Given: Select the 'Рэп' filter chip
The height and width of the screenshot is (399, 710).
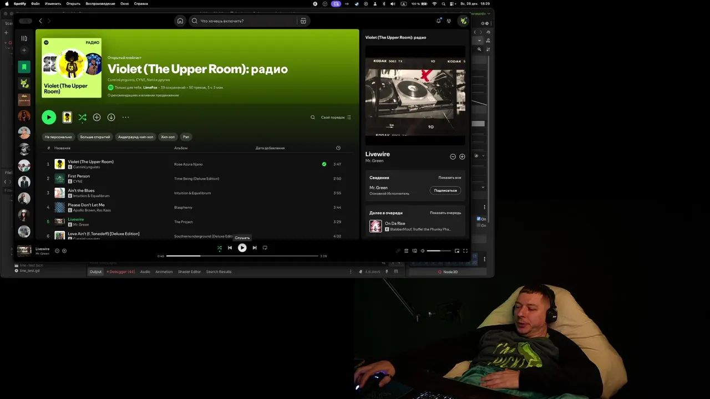Looking at the screenshot, I should coord(186,137).
